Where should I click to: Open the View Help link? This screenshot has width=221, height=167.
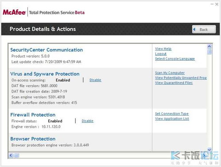click(x=163, y=49)
